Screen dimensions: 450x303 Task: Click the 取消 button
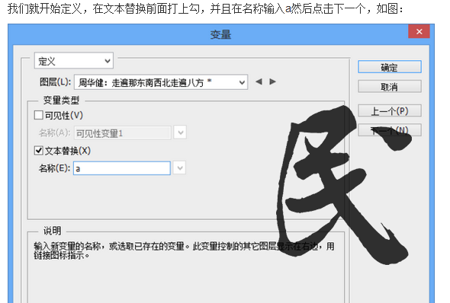point(390,87)
